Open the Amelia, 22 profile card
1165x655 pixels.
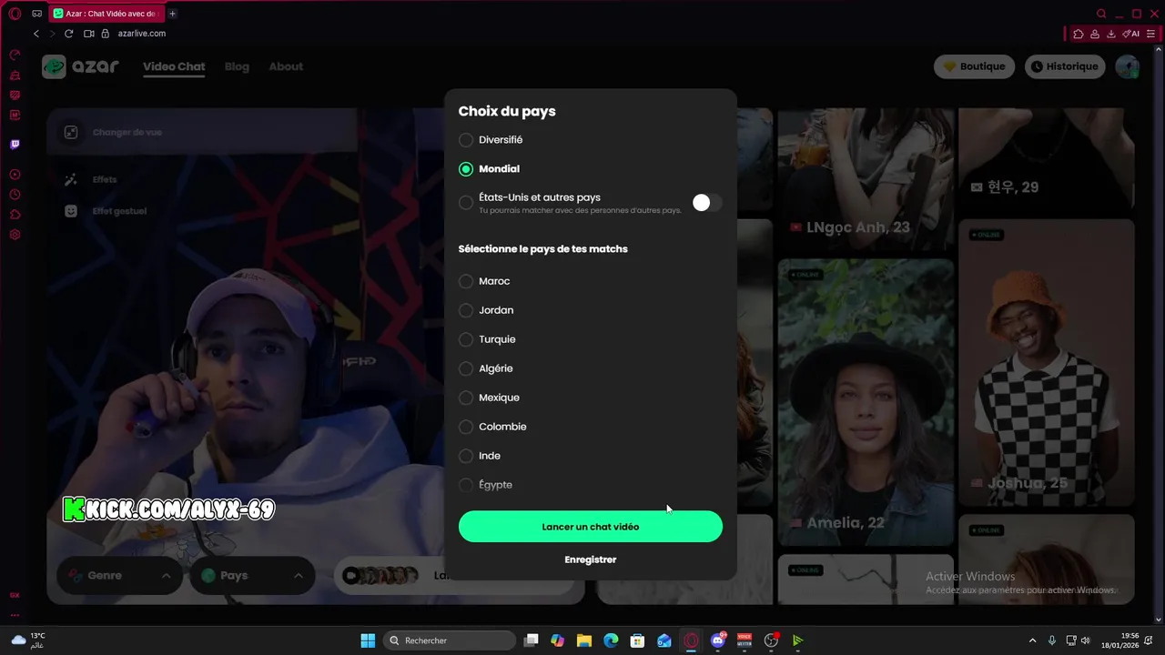866,403
